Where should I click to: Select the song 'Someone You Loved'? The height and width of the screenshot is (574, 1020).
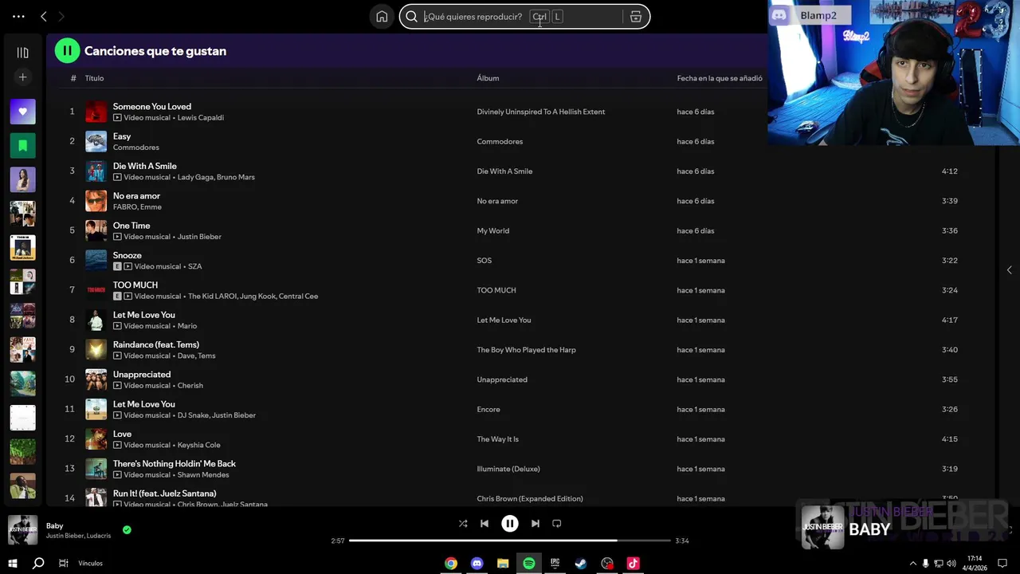[151, 107]
